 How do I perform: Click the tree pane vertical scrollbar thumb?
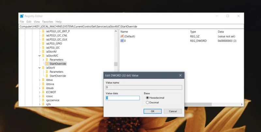pyautogui.click(x=116, y=64)
